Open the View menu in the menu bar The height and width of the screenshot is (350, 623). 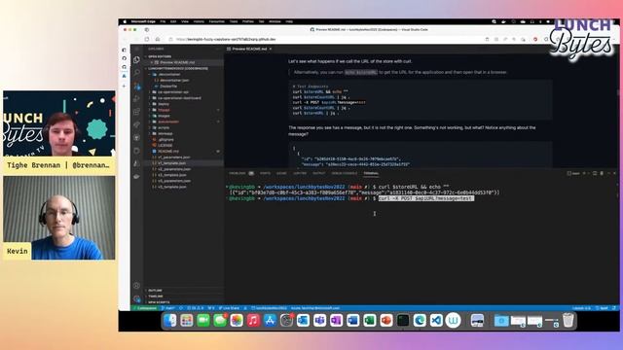[185, 21]
